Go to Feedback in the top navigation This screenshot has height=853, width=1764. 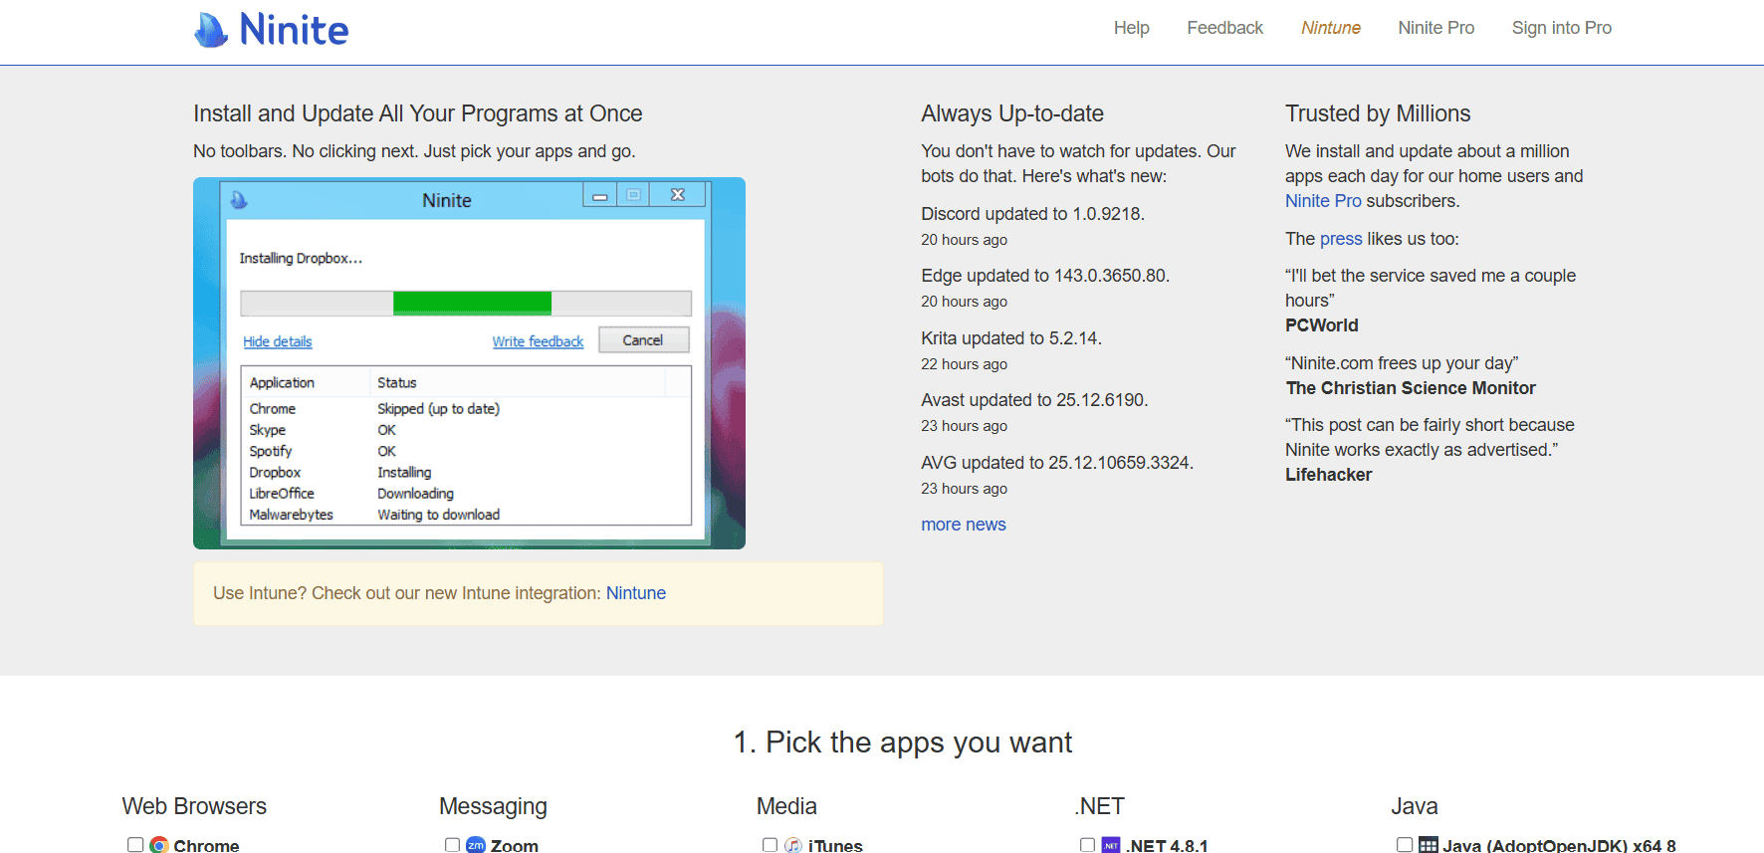[1224, 28]
